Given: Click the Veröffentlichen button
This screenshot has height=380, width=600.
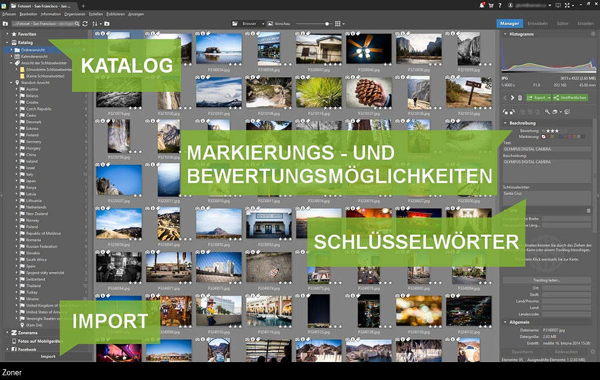Looking at the screenshot, I should point(570,98).
